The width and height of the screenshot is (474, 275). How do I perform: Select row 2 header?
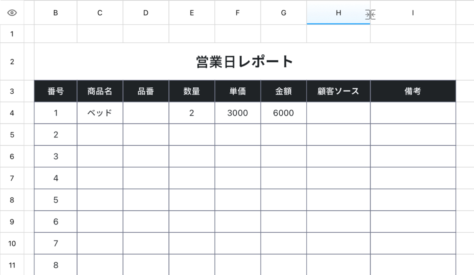click(12, 62)
